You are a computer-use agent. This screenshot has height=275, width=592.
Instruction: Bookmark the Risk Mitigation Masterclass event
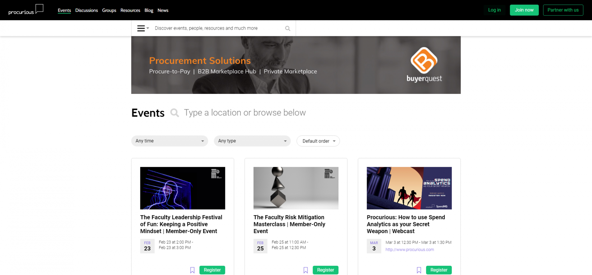pos(306,270)
